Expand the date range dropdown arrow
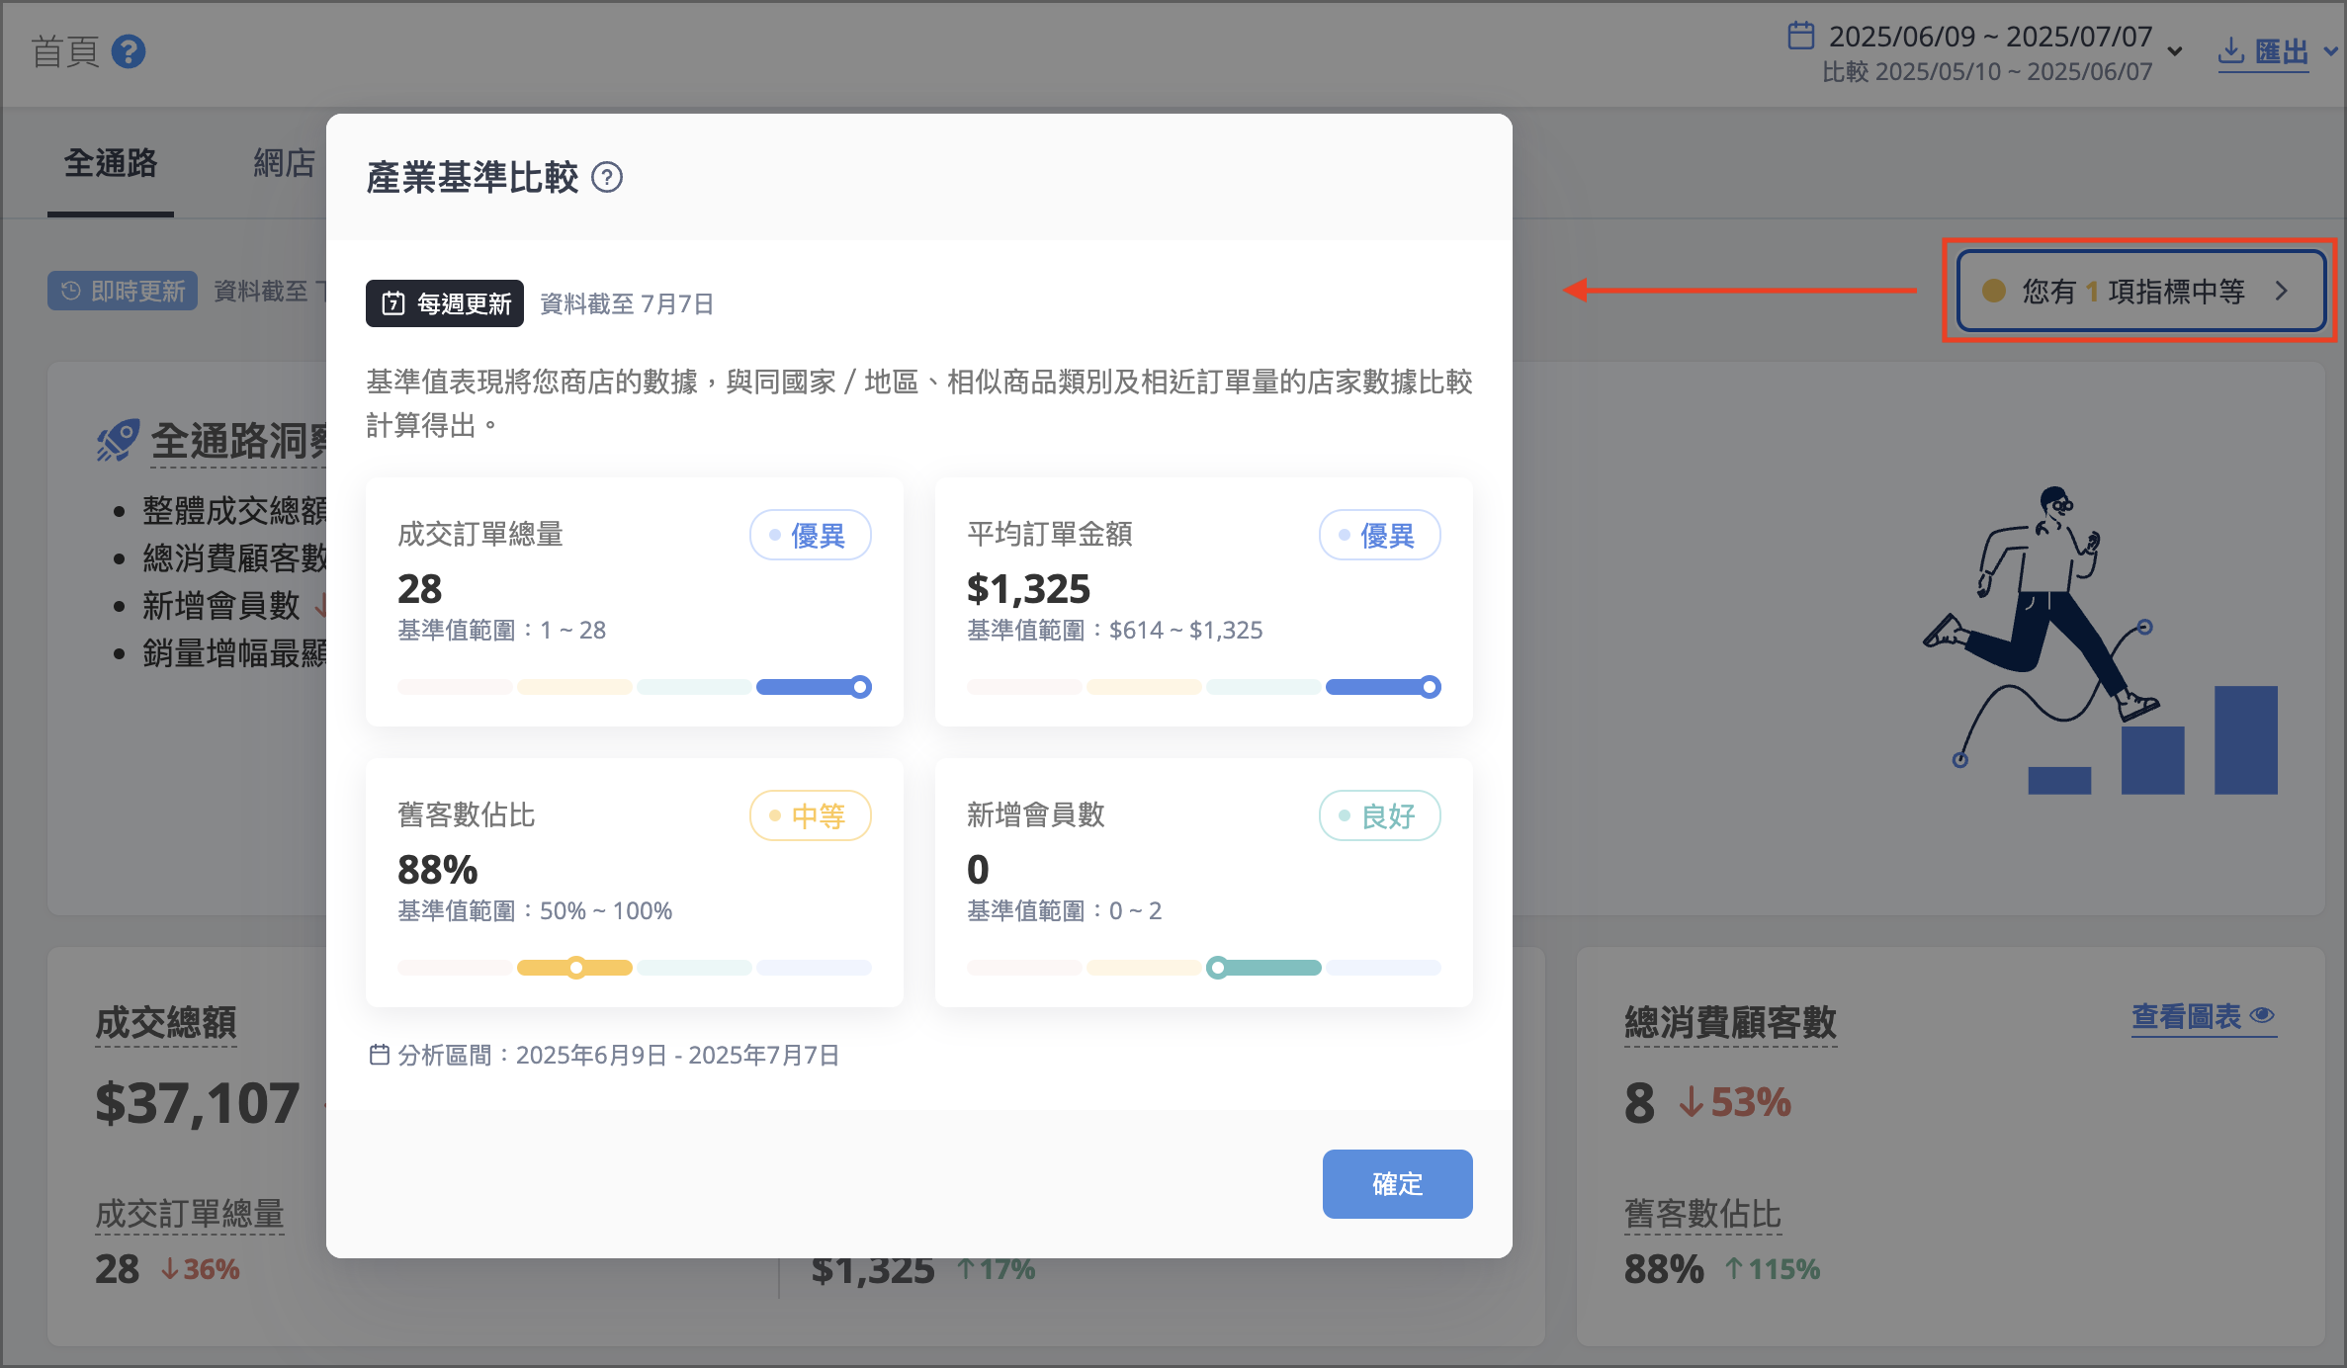The image size is (2347, 1368). [x=2175, y=51]
